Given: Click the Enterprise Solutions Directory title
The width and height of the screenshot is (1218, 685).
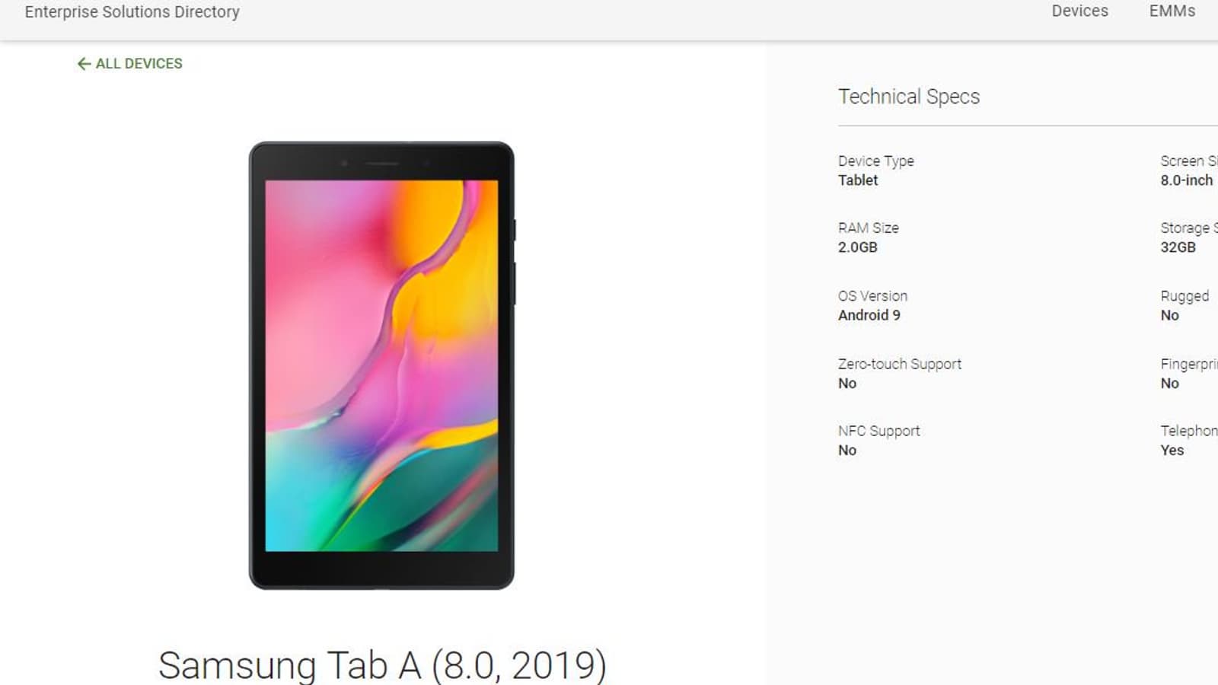Looking at the screenshot, I should (132, 12).
